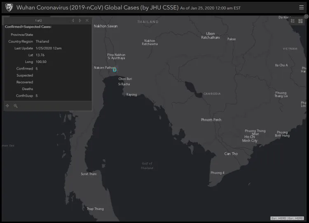Click the JHU shield logo
309x223 pixels.
8,7
